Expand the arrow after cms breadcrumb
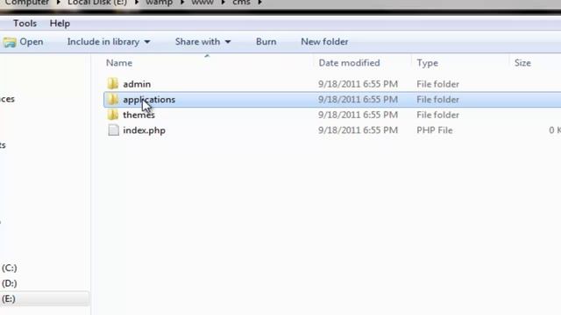Screen dimensions: 561x315 point(259,3)
